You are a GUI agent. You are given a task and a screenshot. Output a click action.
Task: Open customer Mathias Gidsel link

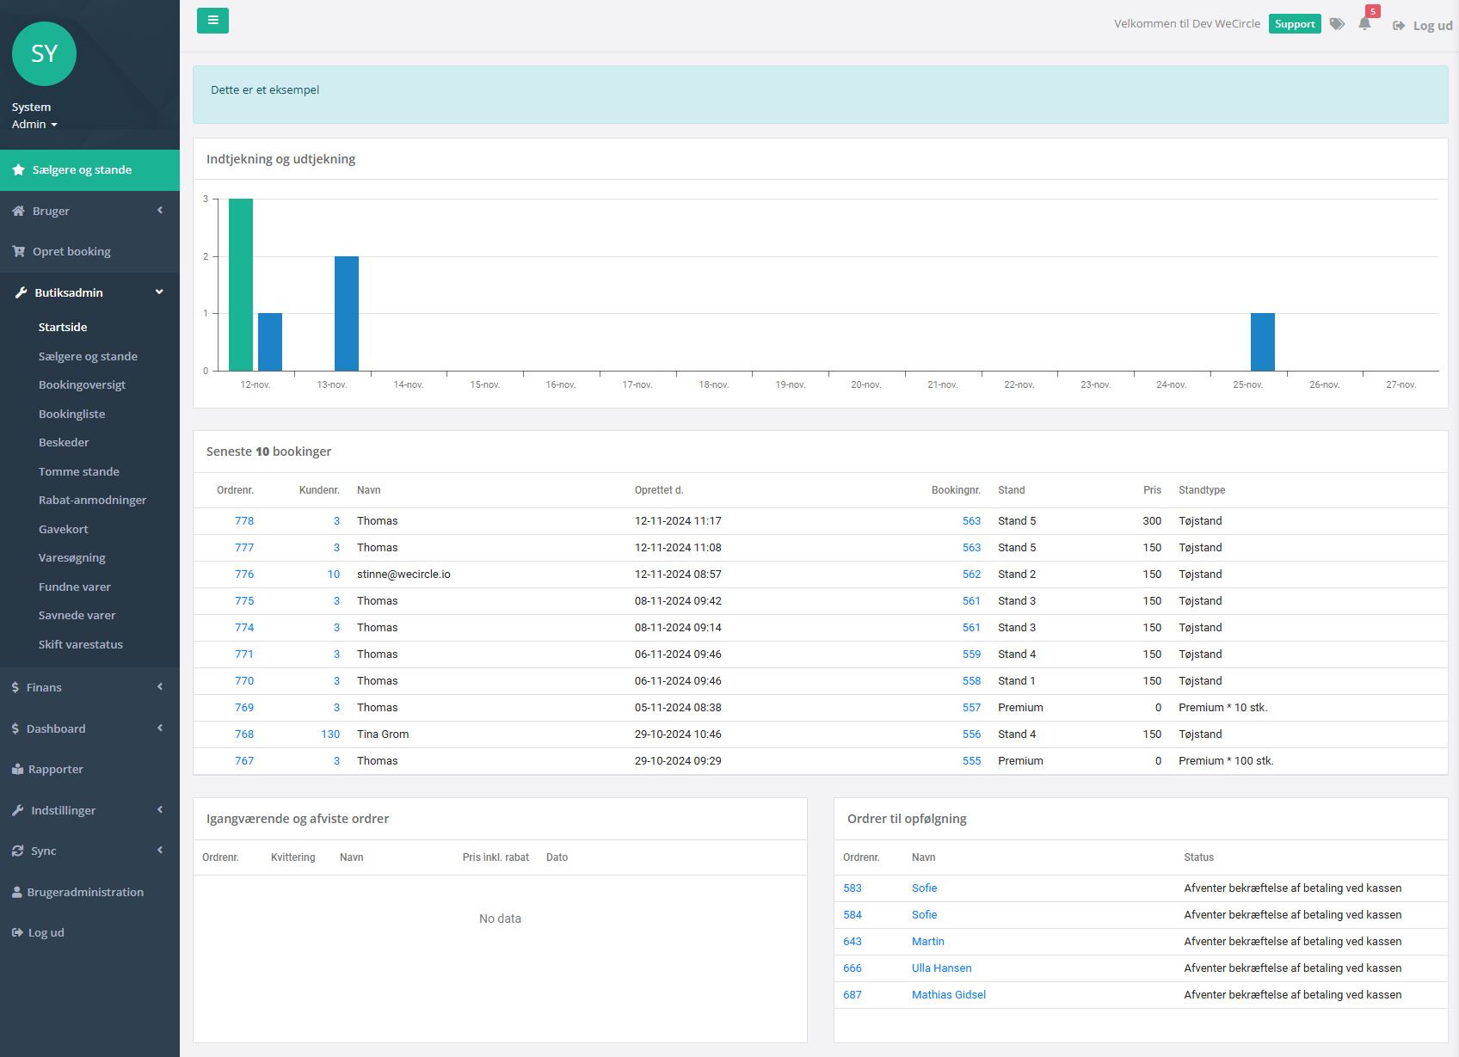coord(948,995)
